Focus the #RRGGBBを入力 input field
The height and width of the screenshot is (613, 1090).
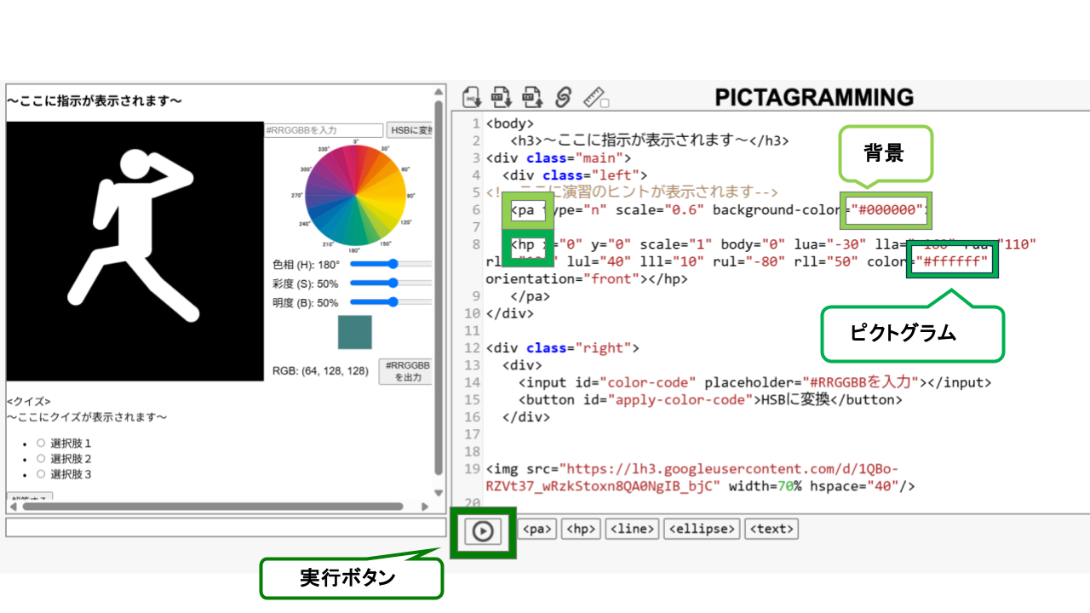(323, 130)
